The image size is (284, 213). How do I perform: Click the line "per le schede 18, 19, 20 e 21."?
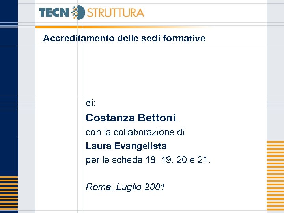coord(148,160)
